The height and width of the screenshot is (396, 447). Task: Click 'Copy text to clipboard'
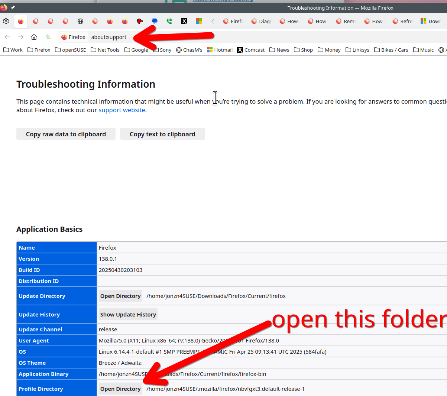pos(162,134)
